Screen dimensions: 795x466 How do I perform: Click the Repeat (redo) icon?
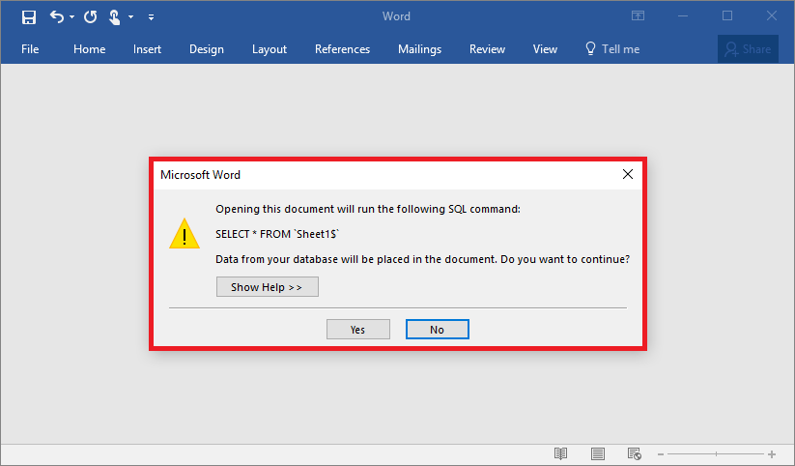point(90,17)
